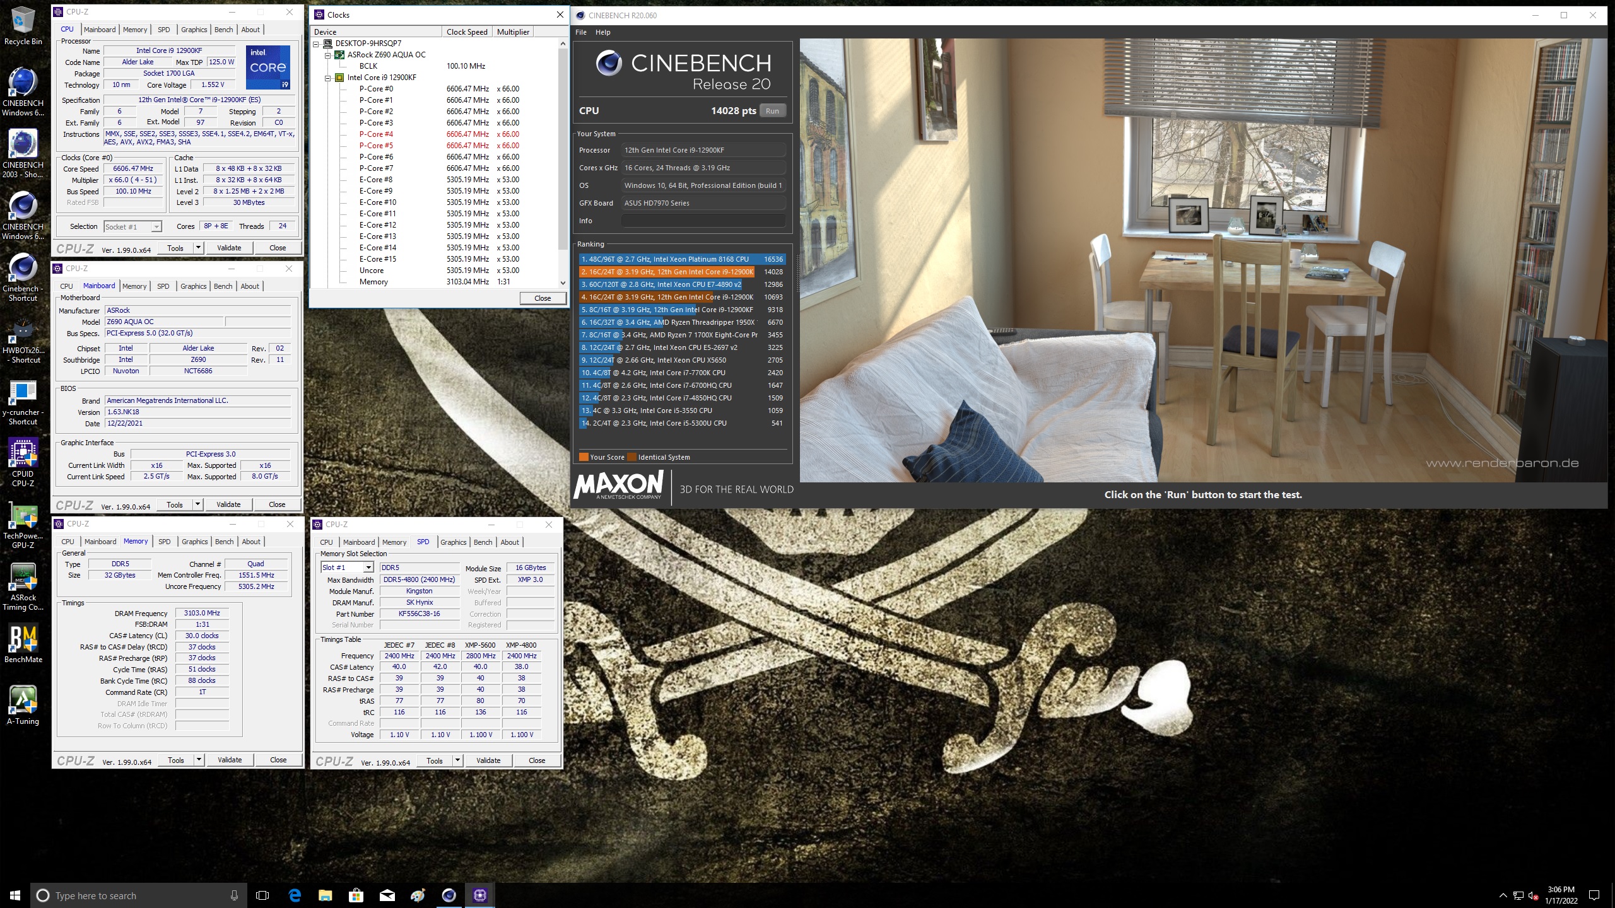Click the Identical System legend swatch
The width and height of the screenshot is (1615, 908).
[631, 457]
